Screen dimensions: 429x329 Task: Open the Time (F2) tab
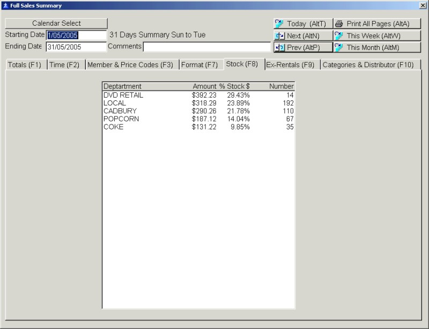pos(65,65)
